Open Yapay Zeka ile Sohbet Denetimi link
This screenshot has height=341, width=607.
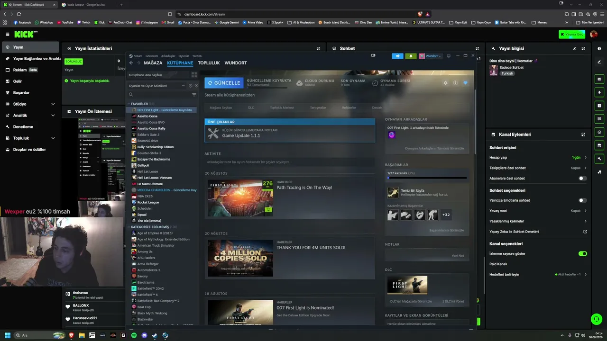[538, 232]
